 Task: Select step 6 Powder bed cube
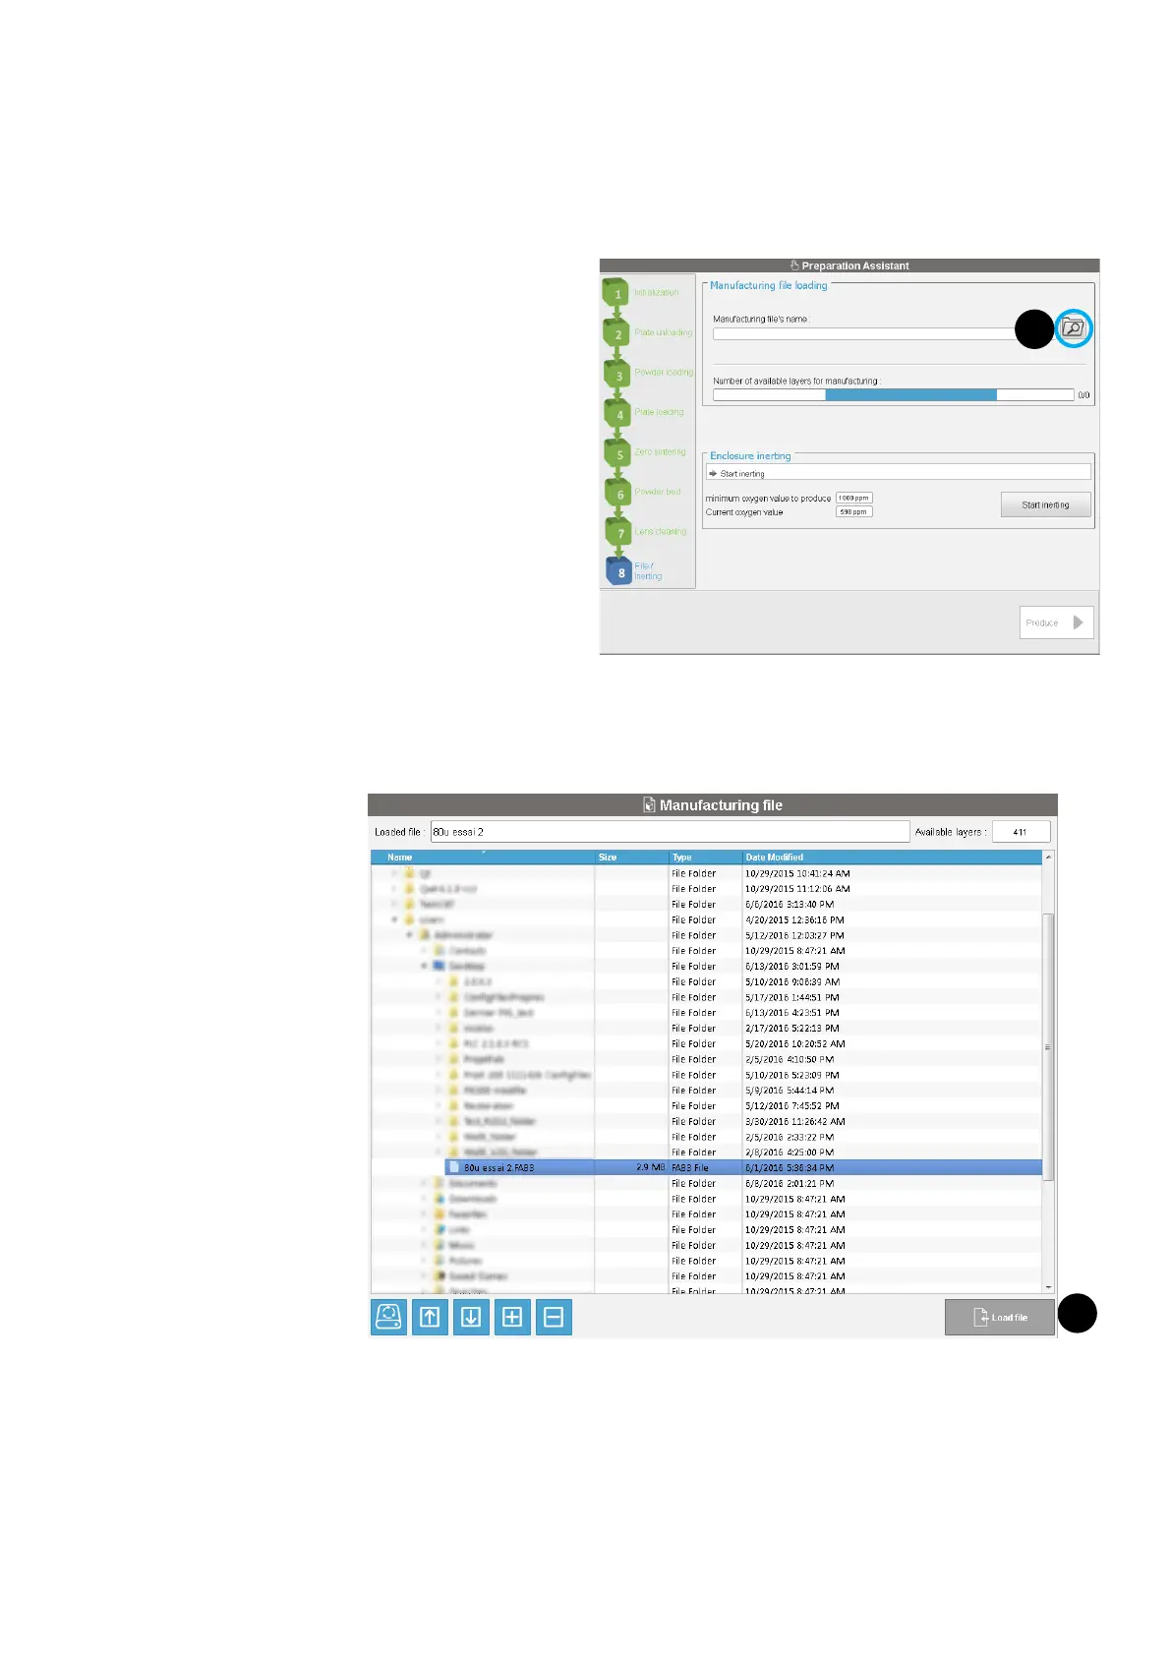tap(617, 493)
